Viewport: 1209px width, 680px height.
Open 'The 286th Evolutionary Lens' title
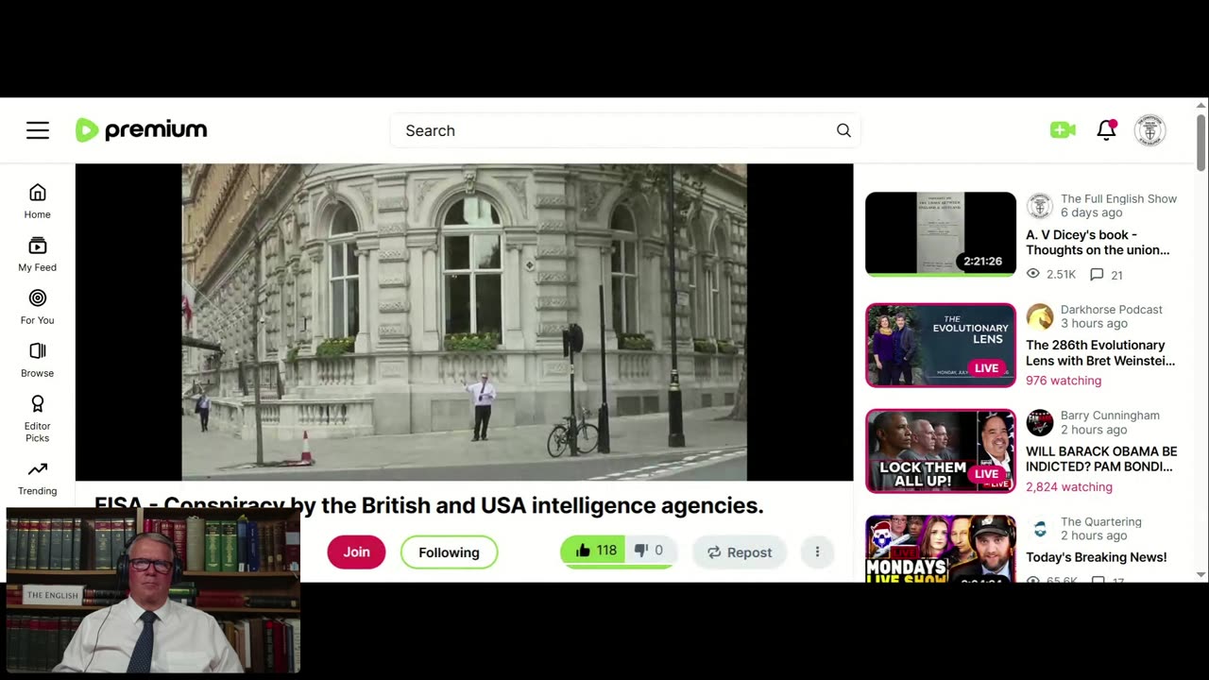[x=1100, y=352]
